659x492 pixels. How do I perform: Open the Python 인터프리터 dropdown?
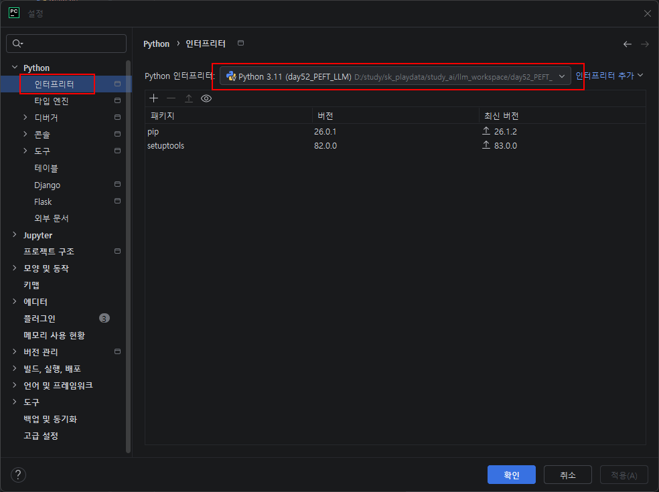point(395,76)
